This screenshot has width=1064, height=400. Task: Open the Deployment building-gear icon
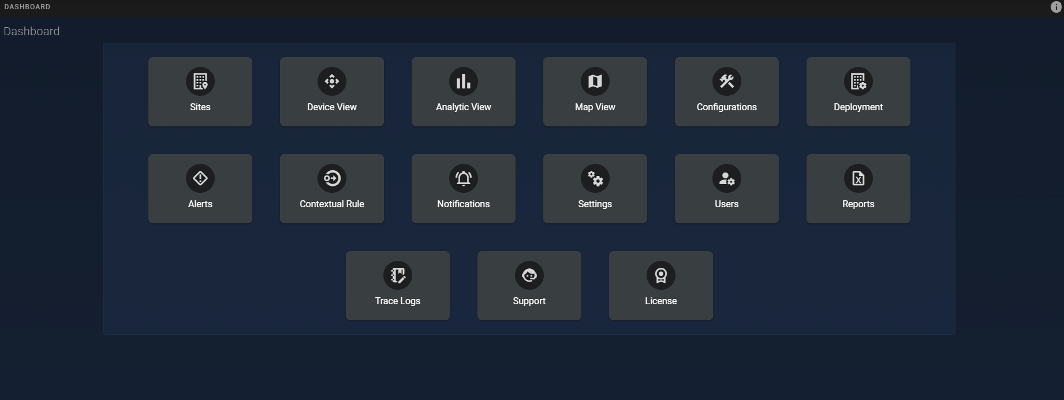(x=858, y=81)
